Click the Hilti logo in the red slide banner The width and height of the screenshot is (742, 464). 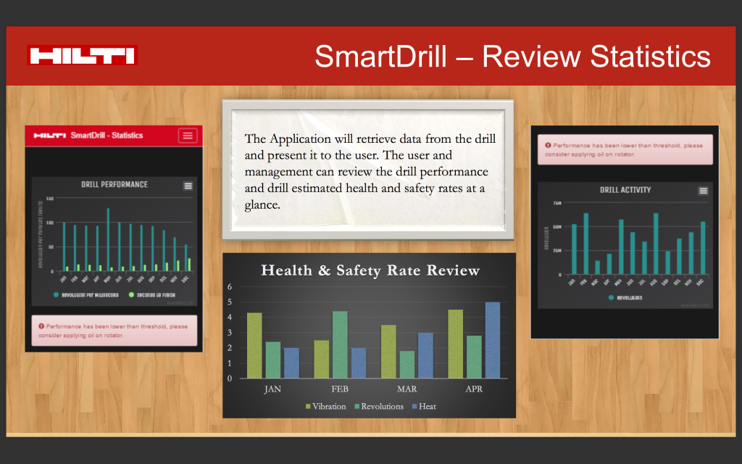point(83,55)
